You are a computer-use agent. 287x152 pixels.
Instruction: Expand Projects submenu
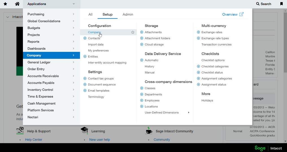(73, 35)
